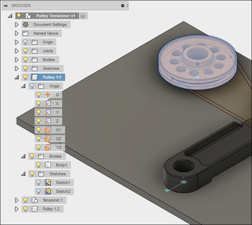The height and width of the screenshot is (225, 252).
Task: Expand the Joints node
Action: [16, 51]
